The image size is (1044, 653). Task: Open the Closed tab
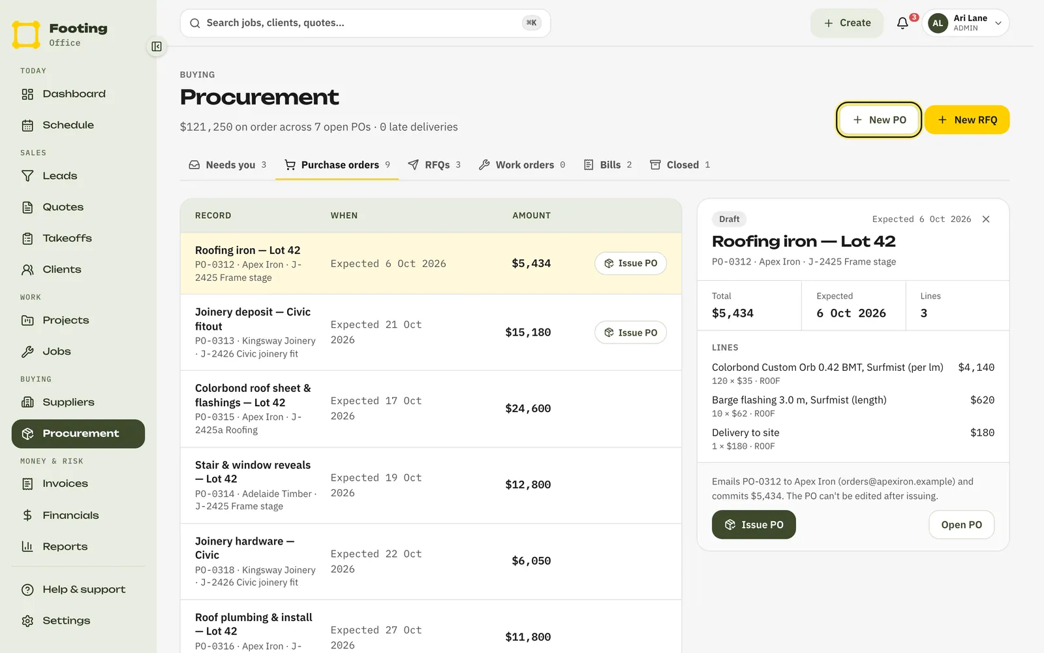pyautogui.click(x=680, y=165)
